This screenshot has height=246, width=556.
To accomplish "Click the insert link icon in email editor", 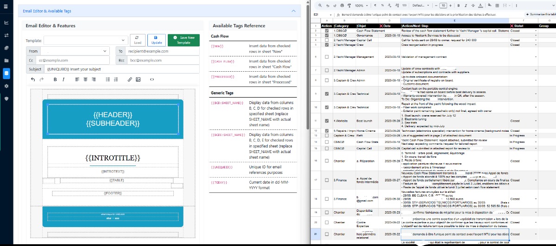I will tap(130, 80).
